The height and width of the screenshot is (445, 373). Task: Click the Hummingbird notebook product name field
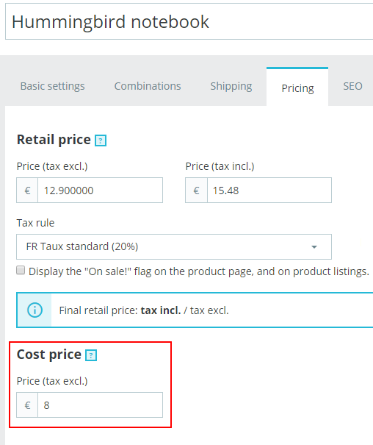pyautogui.click(x=189, y=21)
